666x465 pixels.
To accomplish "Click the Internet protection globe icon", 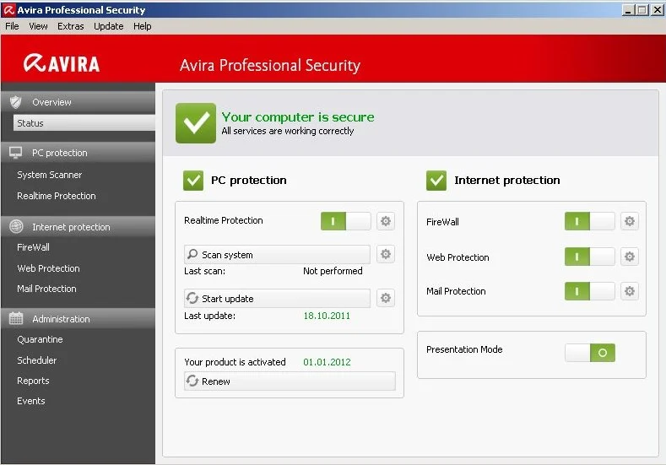I will click(16, 227).
